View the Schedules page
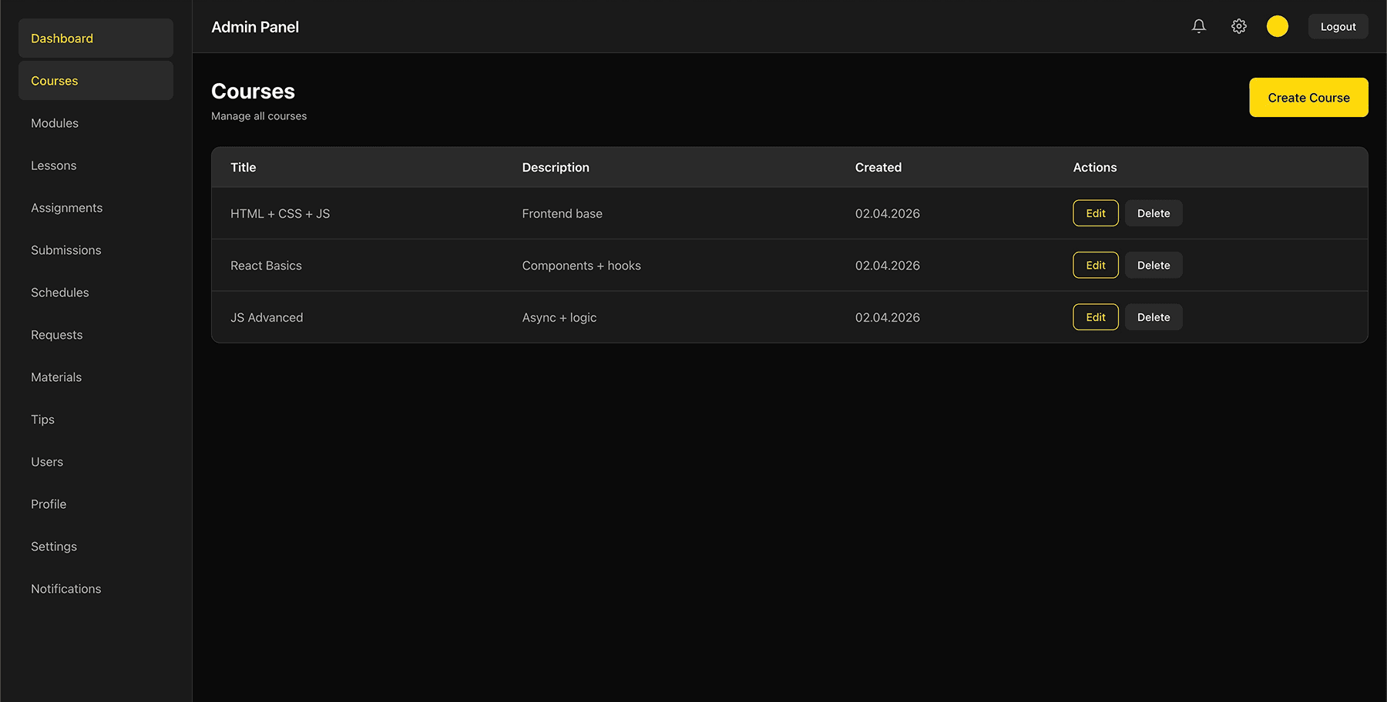 [60, 292]
